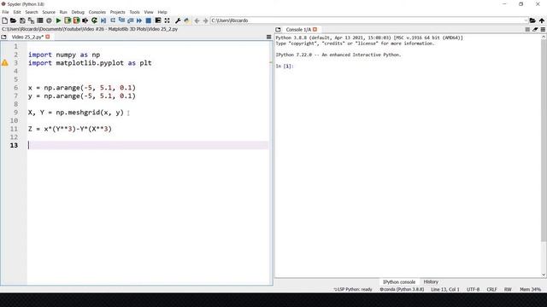Continue execution debug icon
Screen dimensions: 547x307
tap(139, 20)
